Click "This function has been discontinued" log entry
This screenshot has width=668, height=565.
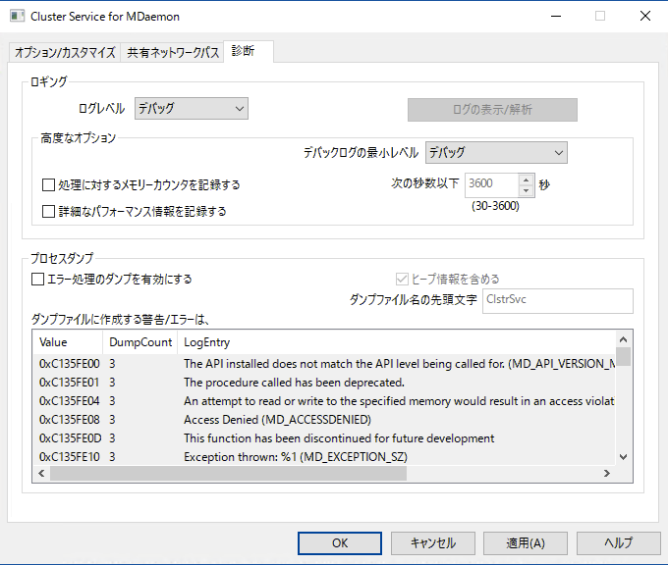coord(339,438)
